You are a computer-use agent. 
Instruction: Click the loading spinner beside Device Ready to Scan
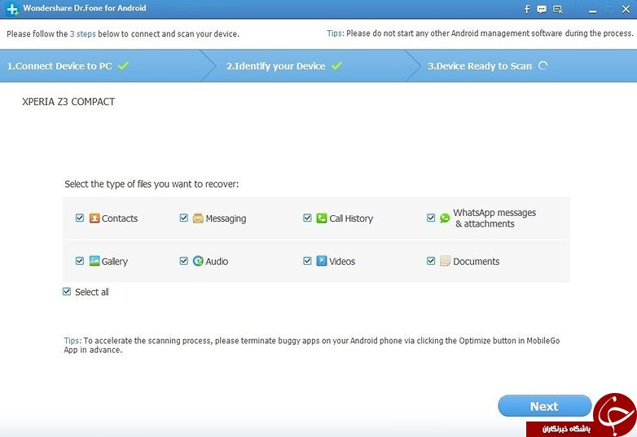tap(543, 65)
